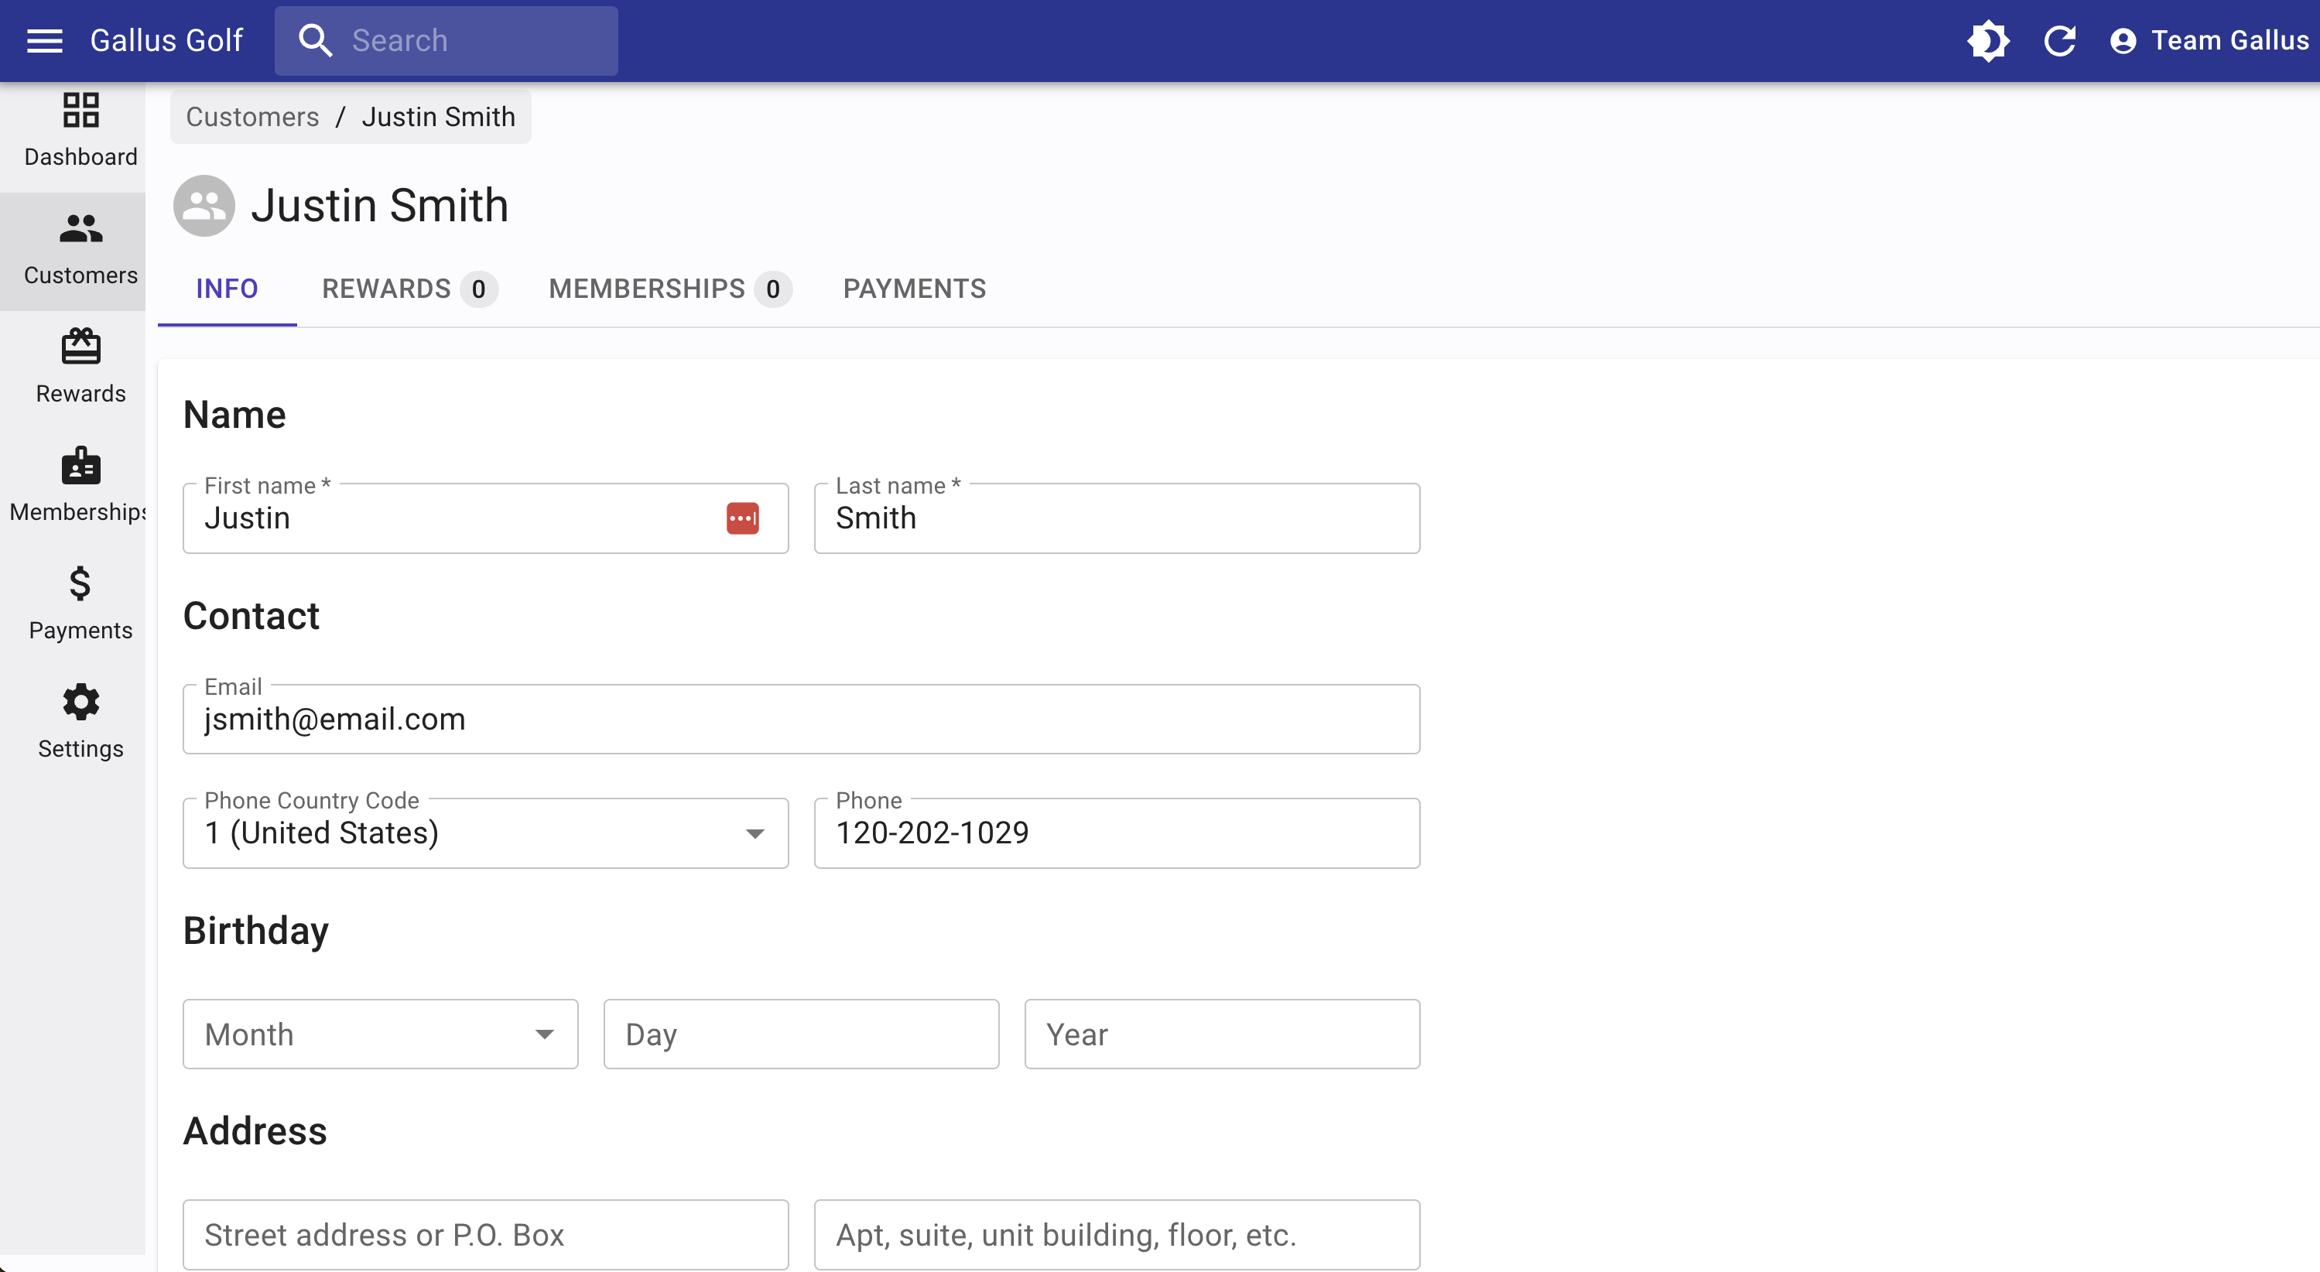Screen dimensions: 2320x1272
Task: Click the Justin Smith page heading
Action: [379, 205]
